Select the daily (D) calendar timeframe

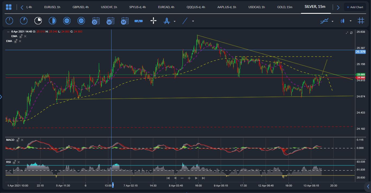[x=96, y=21]
